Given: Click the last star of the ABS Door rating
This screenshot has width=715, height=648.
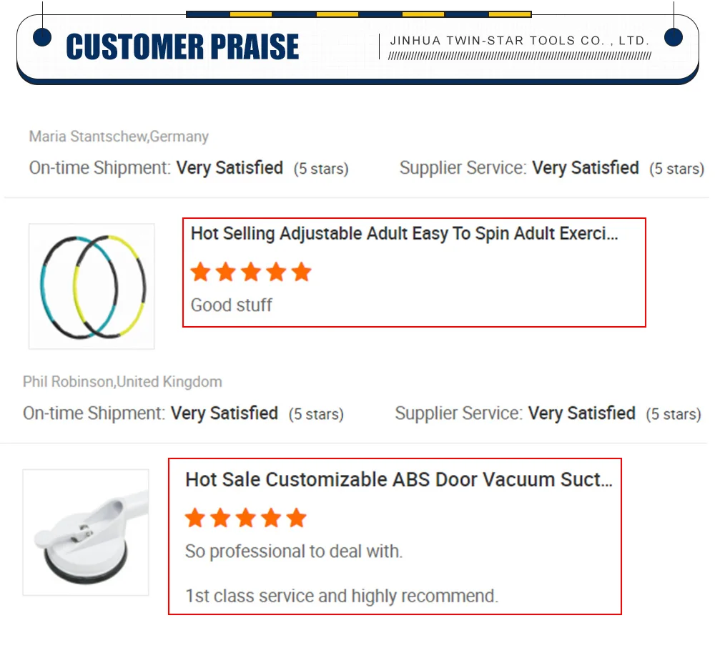Looking at the screenshot, I should coord(296,518).
